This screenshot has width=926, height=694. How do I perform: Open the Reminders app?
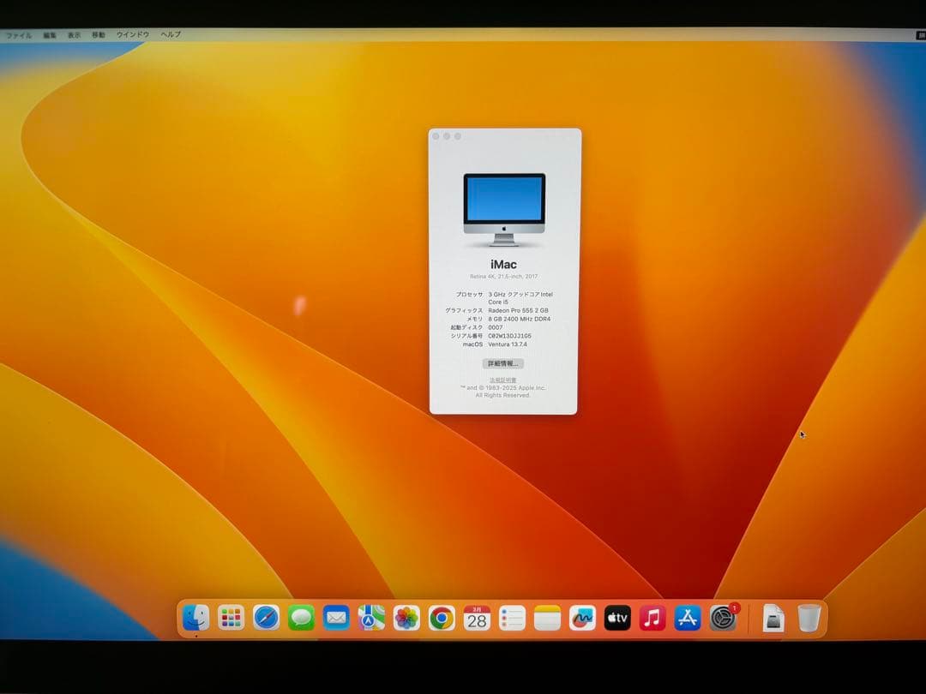511,617
